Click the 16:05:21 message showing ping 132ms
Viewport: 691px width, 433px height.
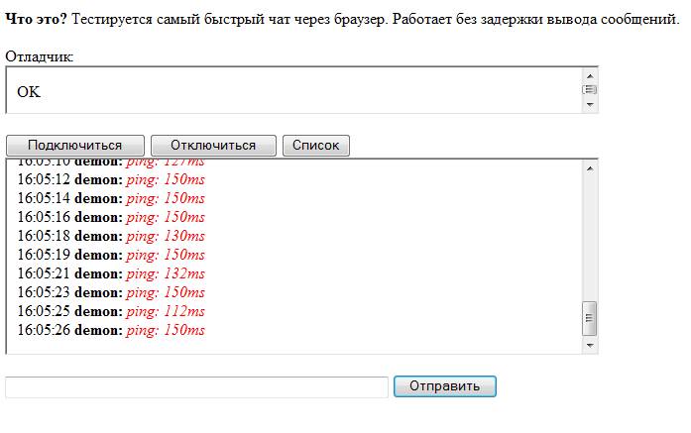point(111,273)
